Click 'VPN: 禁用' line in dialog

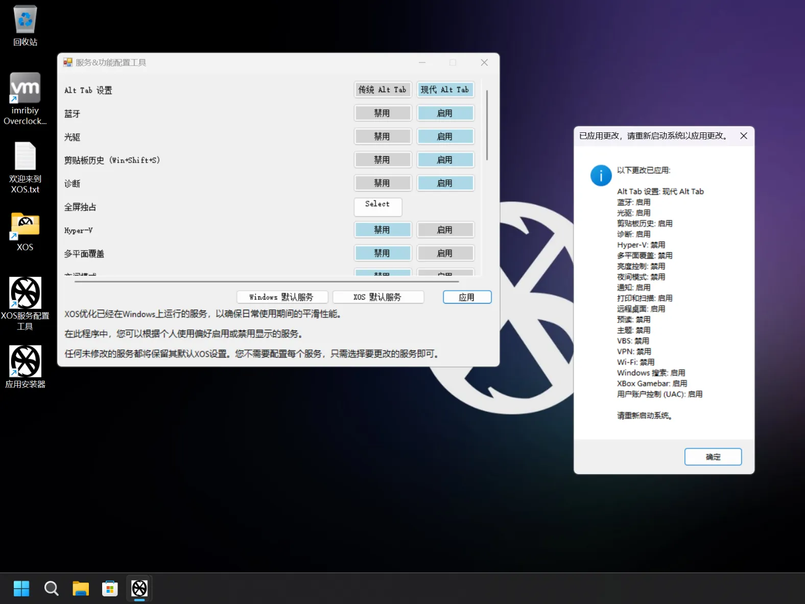click(x=634, y=352)
